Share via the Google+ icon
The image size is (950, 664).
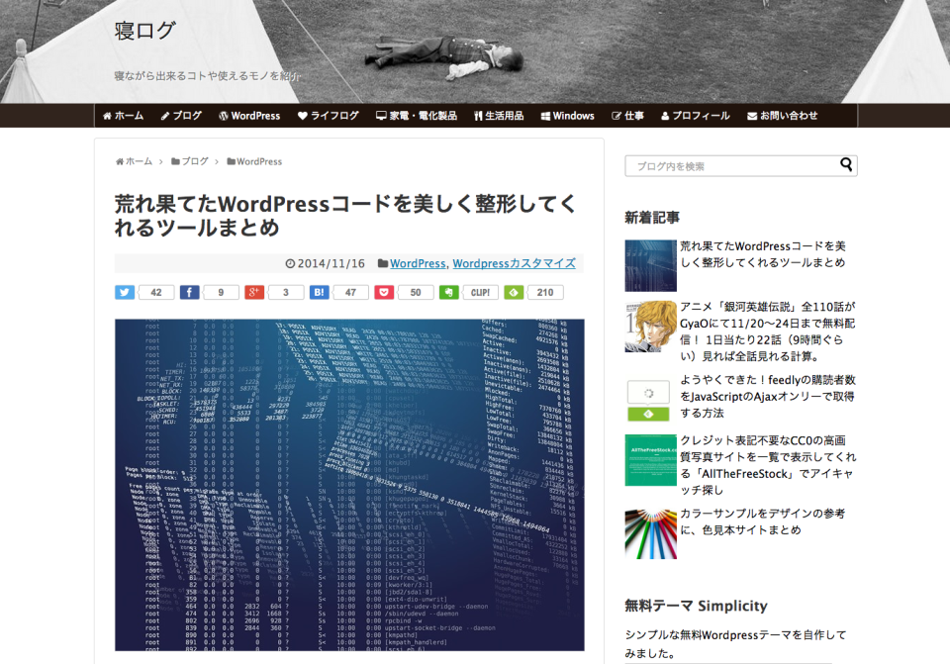(254, 292)
